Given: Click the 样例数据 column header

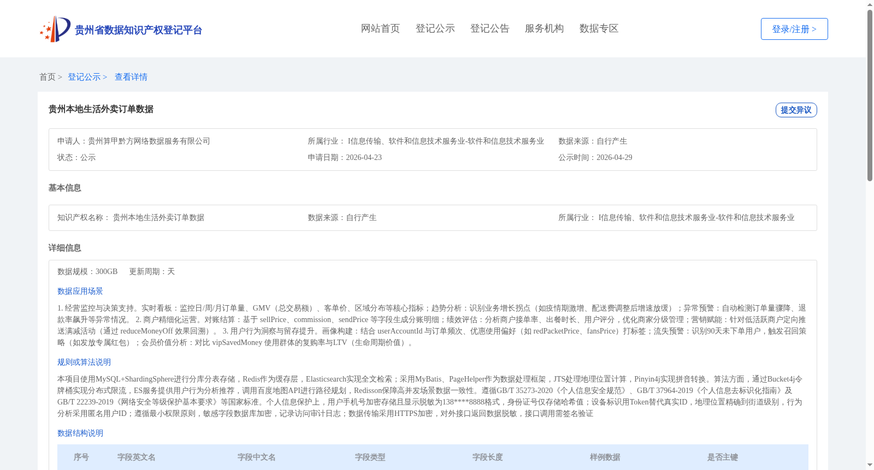Looking at the screenshot, I should coord(605,457).
